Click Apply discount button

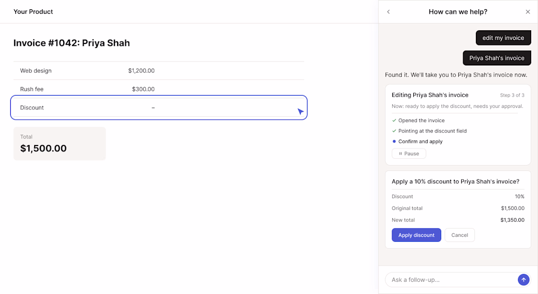point(416,235)
